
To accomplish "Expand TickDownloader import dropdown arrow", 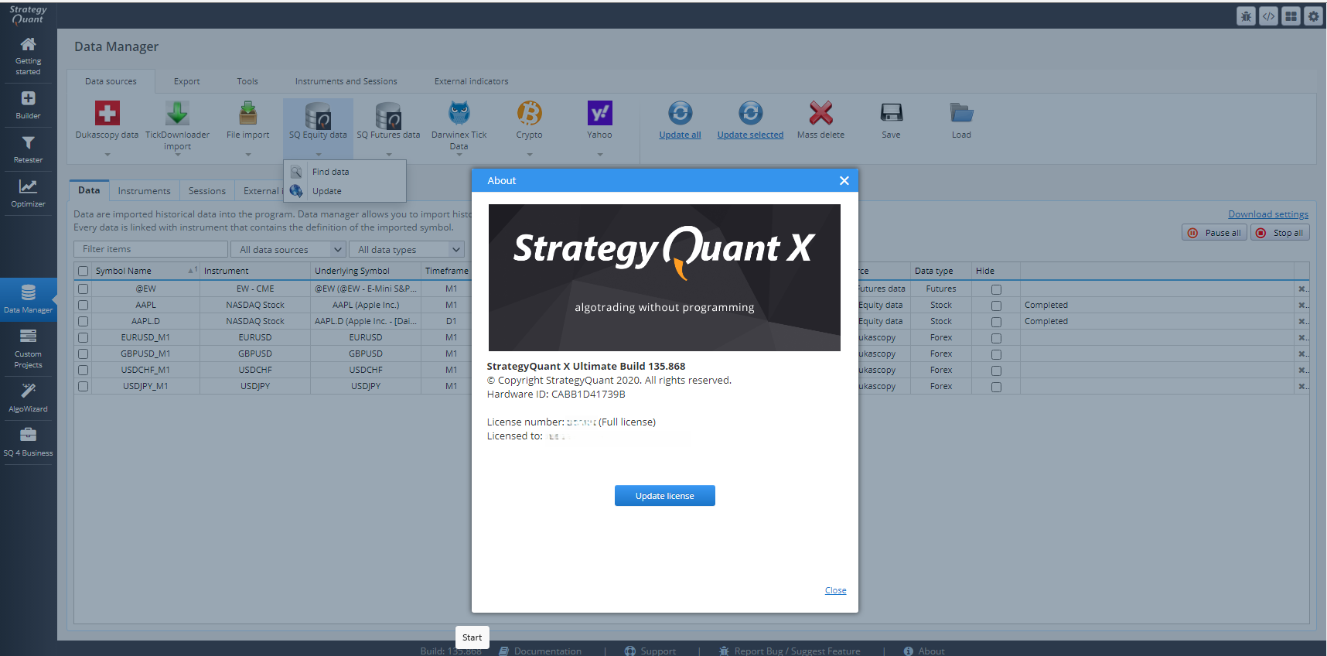I will [178, 155].
